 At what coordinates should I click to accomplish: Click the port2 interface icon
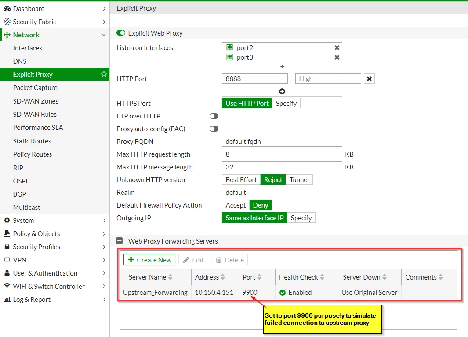(229, 48)
